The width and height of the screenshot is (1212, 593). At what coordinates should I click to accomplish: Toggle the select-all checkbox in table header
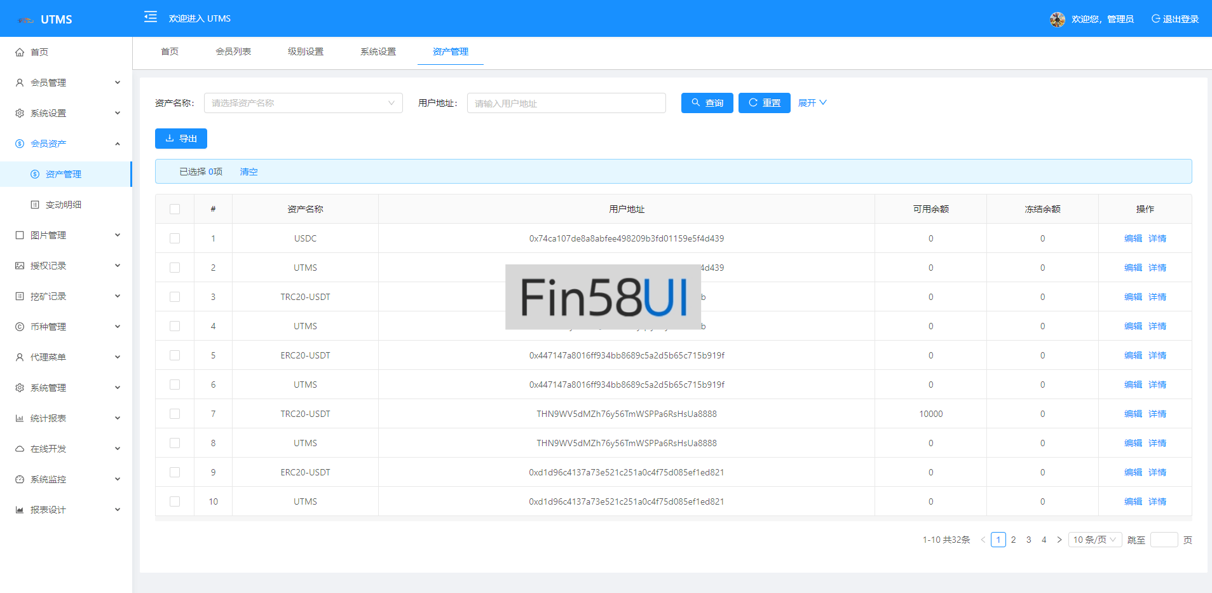(175, 209)
